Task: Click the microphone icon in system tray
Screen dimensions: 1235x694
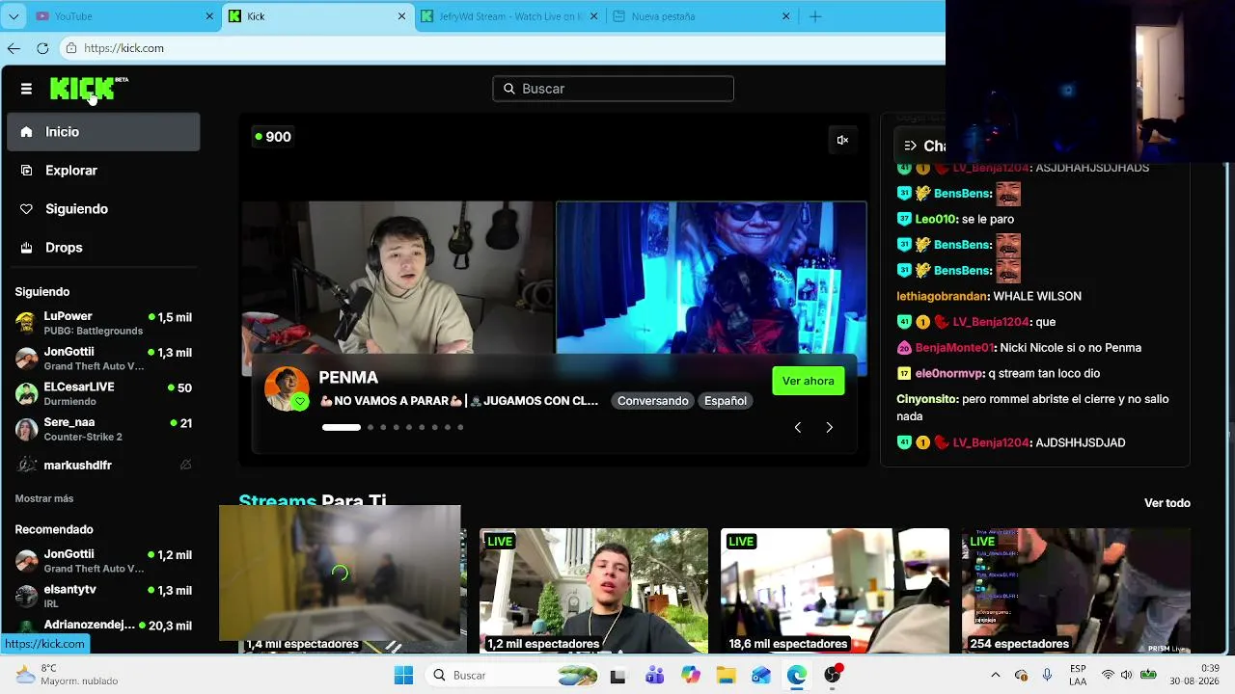Action: click(x=1047, y=676)
